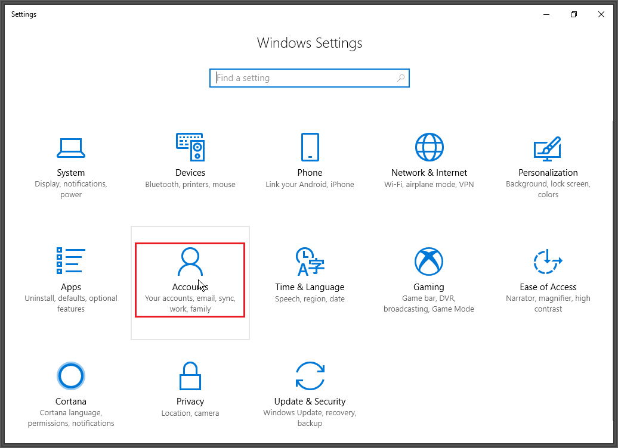Open the Privacy padlock icon
Viewport: 618px width, 448px height.
(x=190, y=376)
